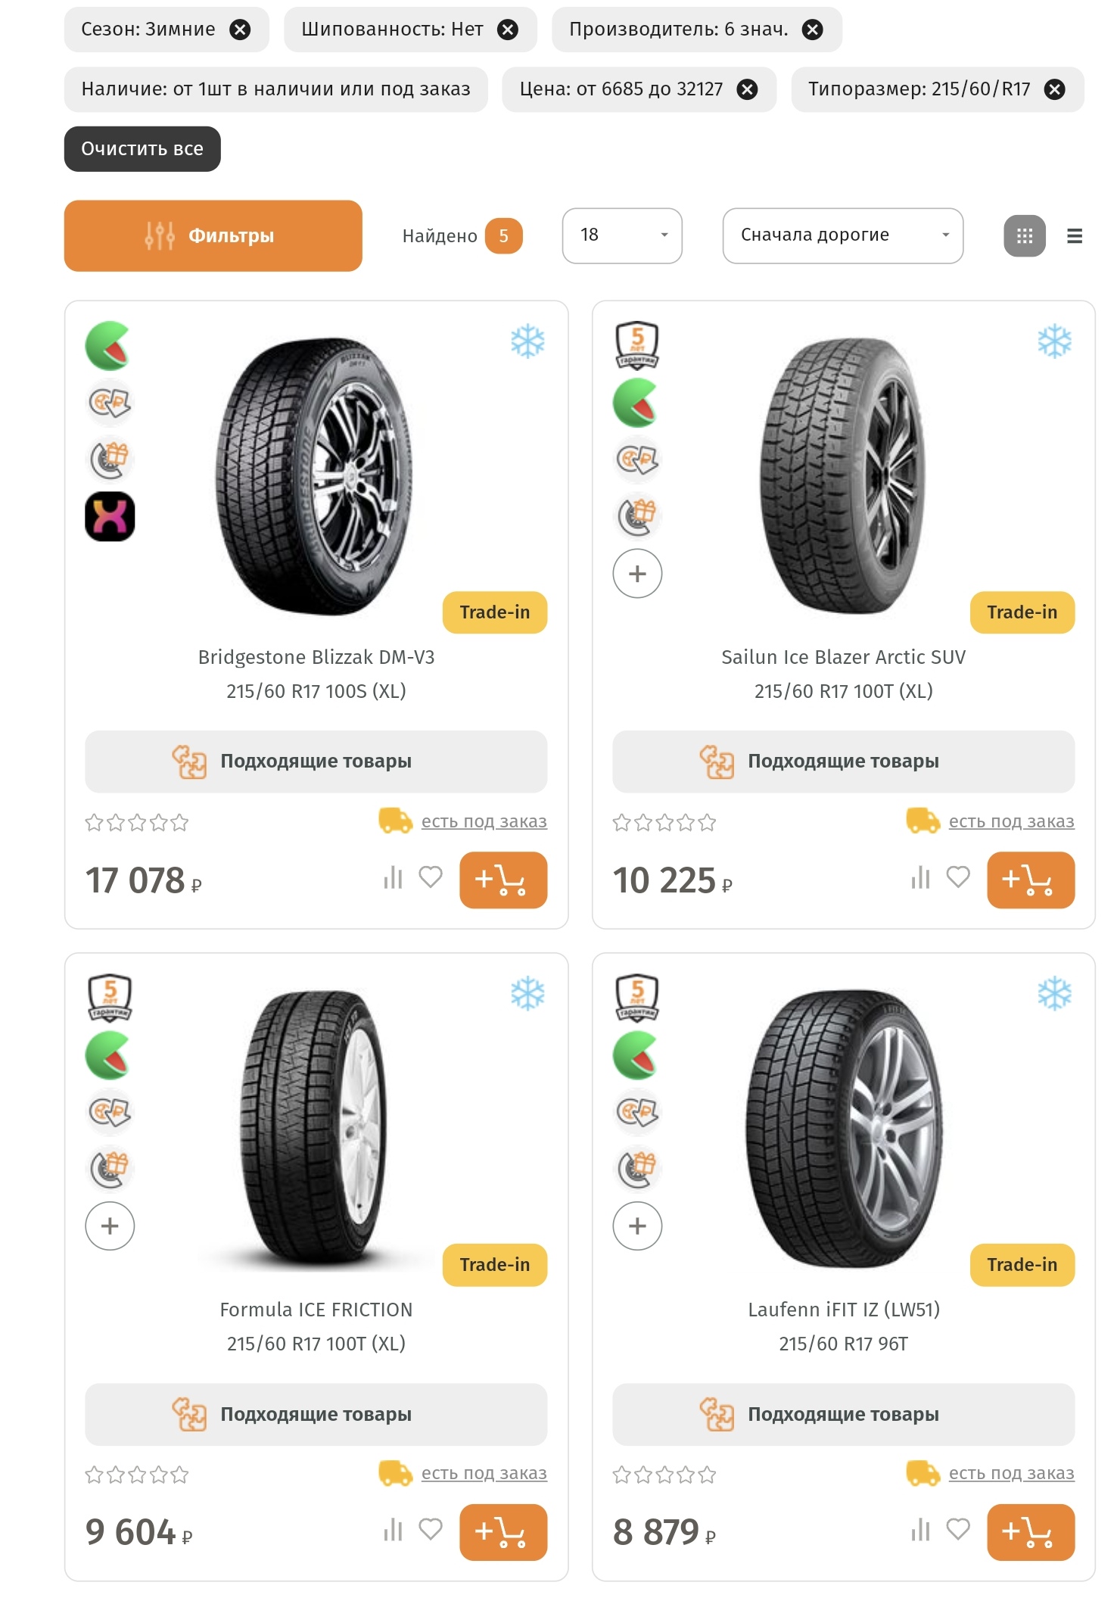The height and width of the screenshot is (1601, 1117).
Task: Expand Подходящие товары for Formula ICE FRICTION
Action: 316,1414
